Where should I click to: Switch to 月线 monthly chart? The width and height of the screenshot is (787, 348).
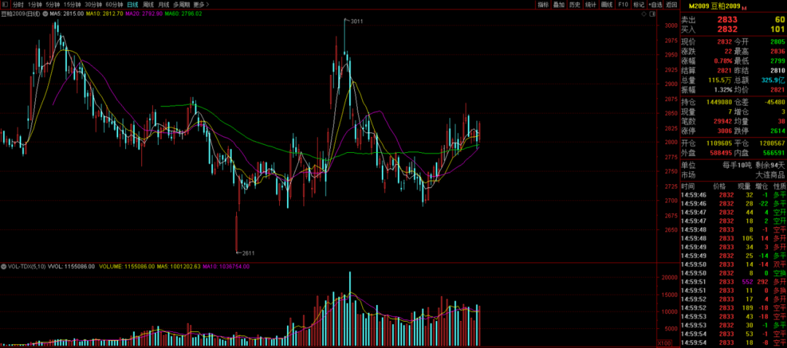164,4
